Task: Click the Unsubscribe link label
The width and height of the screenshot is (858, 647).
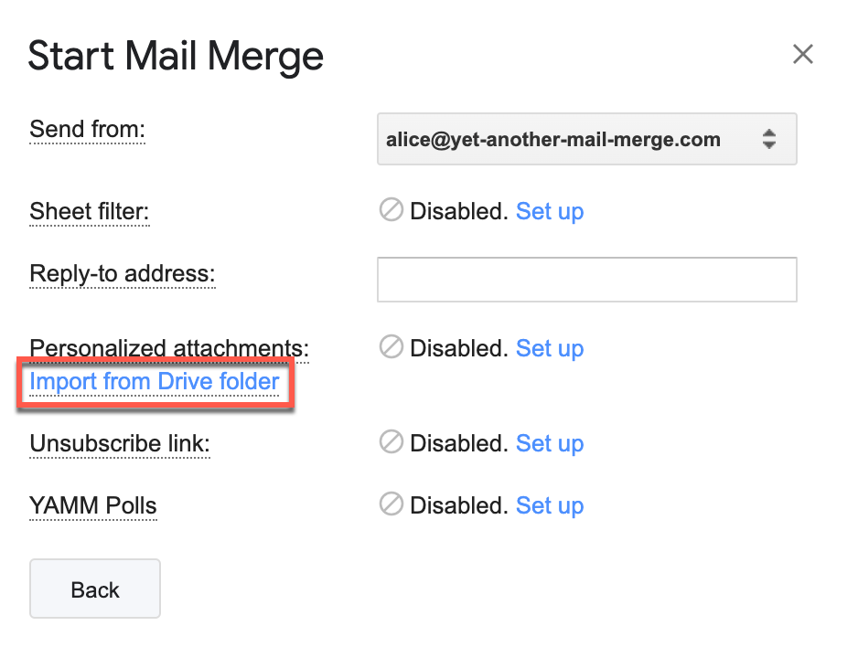Action: pyautogui.click(x=120, y=444)
